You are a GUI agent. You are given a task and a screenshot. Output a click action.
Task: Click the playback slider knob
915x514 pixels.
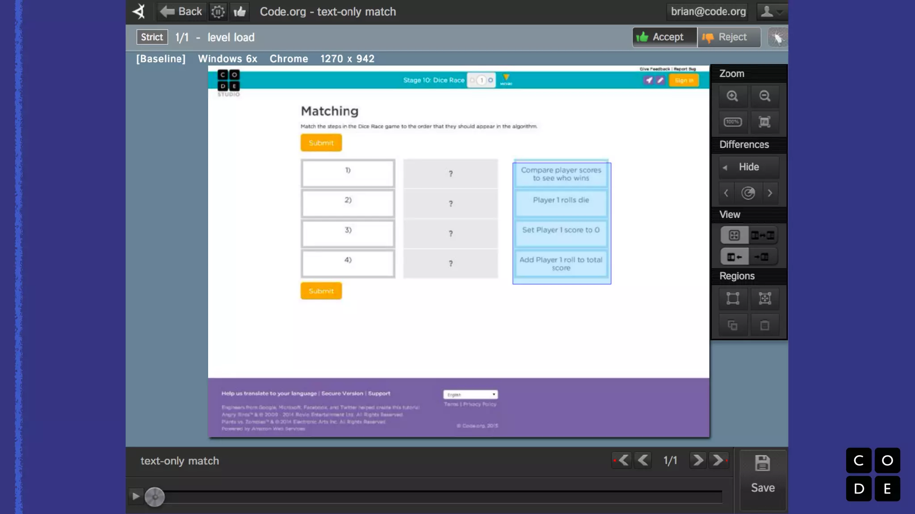(x=155, y=497)
